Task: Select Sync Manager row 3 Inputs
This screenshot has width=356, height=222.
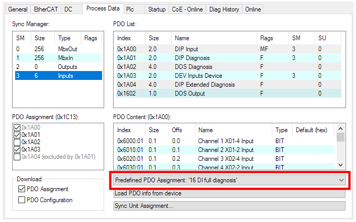Action: point(59,76)
